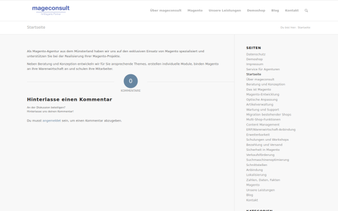Click the KOMMENTARE label under counter

131,91
